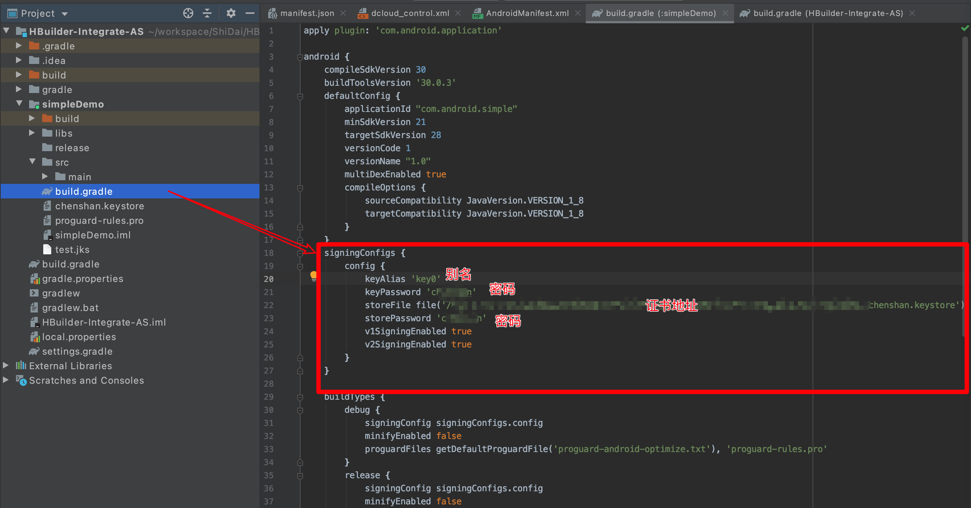Image resolution: width=971 pixels, height=508 pixels.
Task: Switch to the dcloud_control.xml tab
Action: (410, 13)
